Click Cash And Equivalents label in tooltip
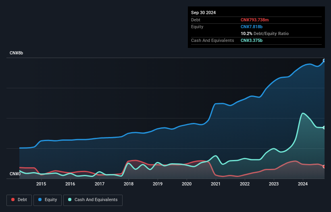 pyautogui.click(x=212, y=40)
